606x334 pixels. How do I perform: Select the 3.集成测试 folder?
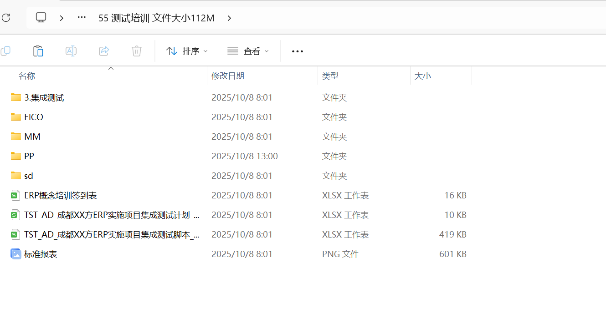[44, 97]
